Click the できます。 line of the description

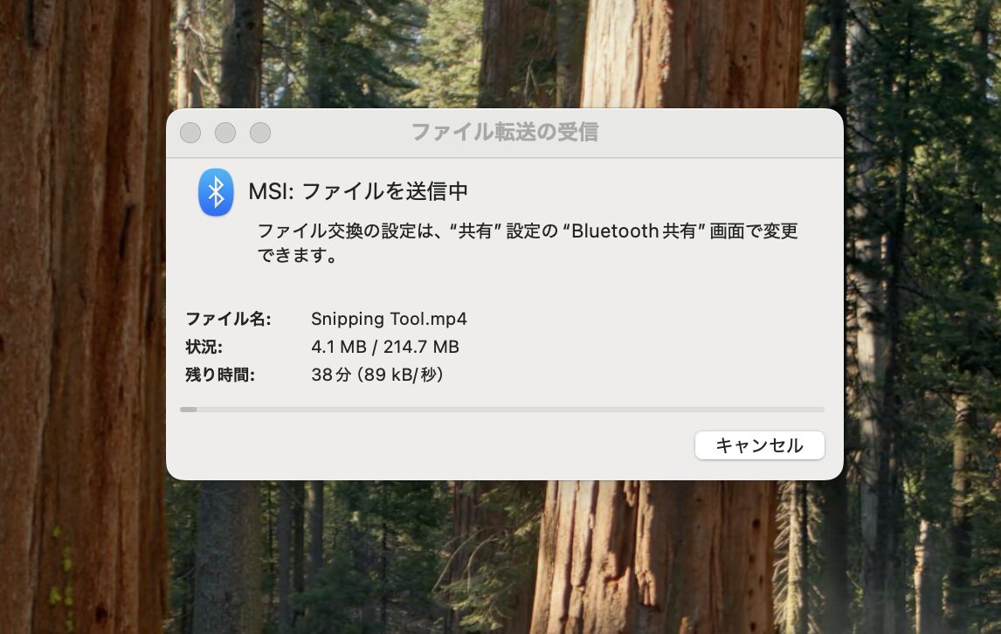click(298, 255)
